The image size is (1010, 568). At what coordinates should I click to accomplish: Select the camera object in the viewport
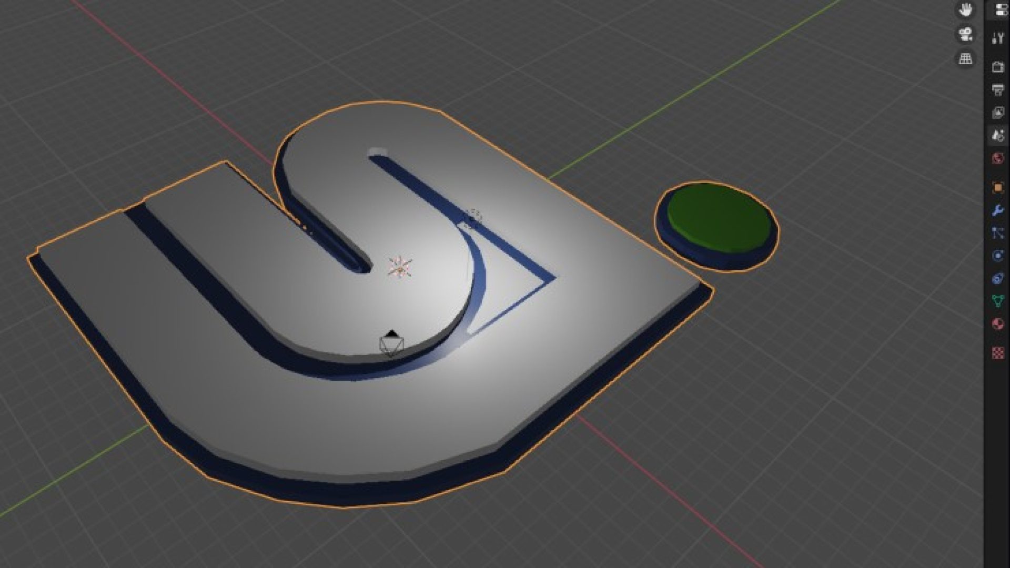point(391,343)
